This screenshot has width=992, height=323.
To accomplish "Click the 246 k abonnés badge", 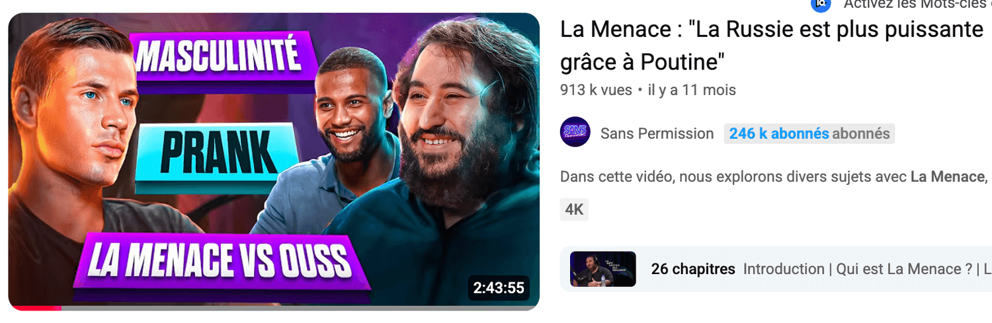I will (x=809, y=134).
